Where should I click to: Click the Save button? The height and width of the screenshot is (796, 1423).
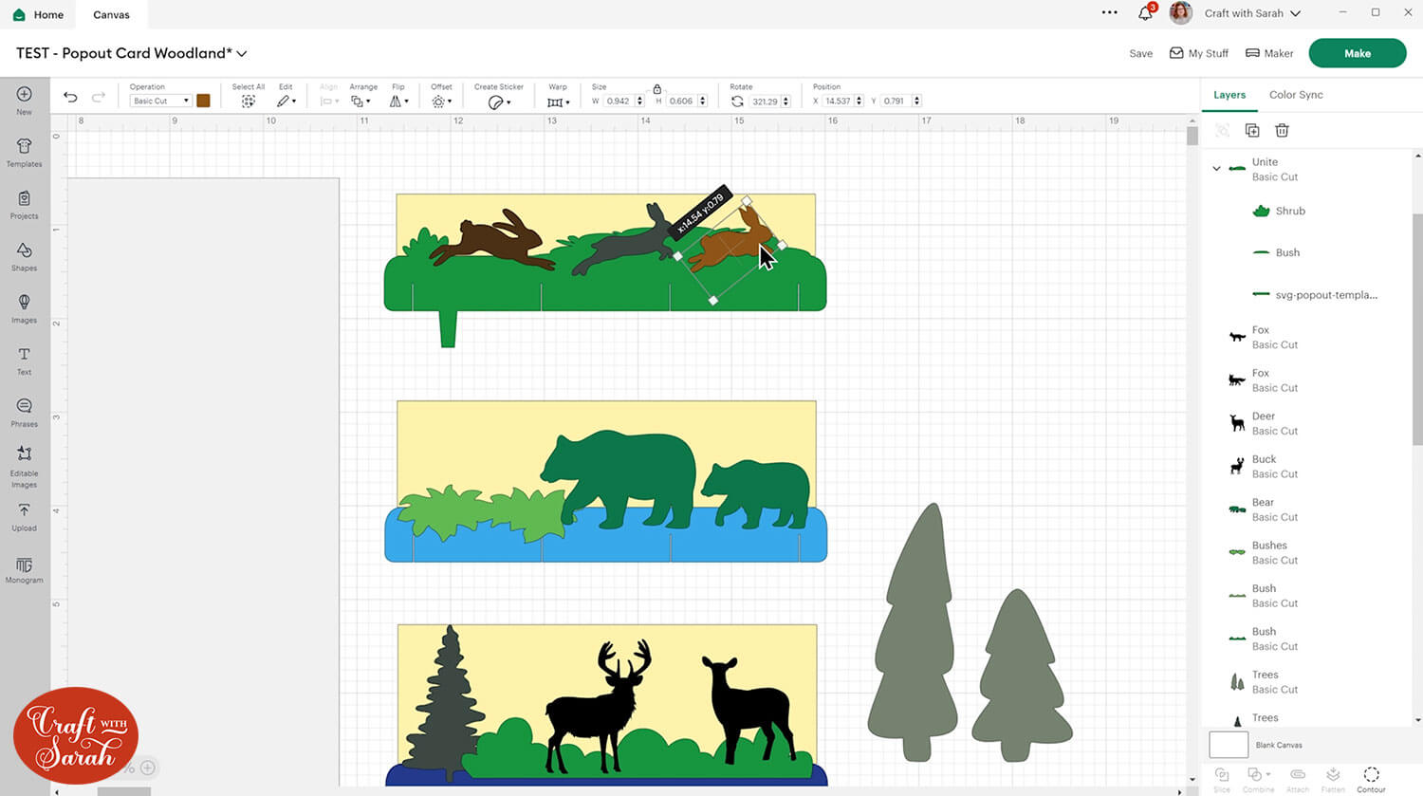1140,54
